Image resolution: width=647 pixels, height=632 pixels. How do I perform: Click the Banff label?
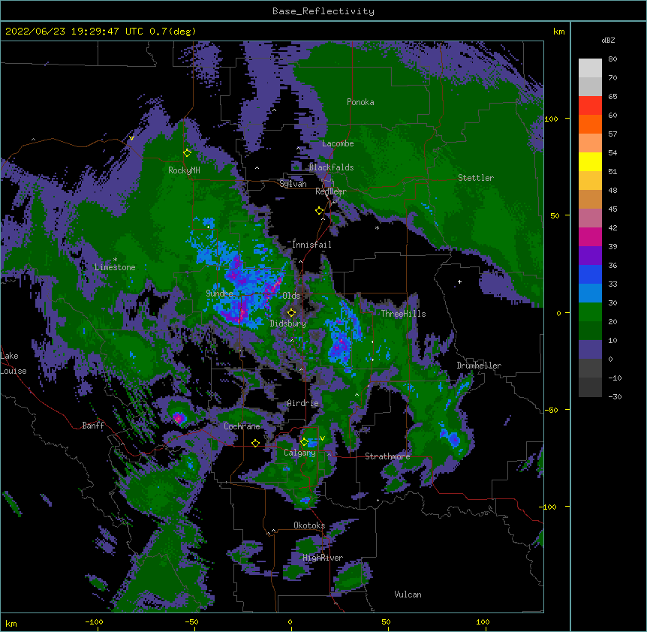point(93,426)
